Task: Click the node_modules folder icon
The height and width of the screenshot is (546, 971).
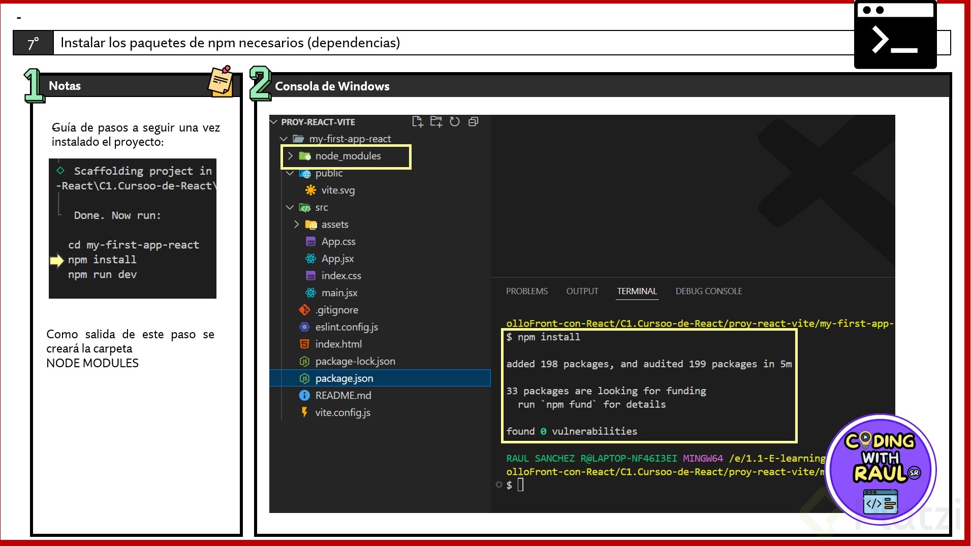Action: pyautogui.click(x=305, y=156)
